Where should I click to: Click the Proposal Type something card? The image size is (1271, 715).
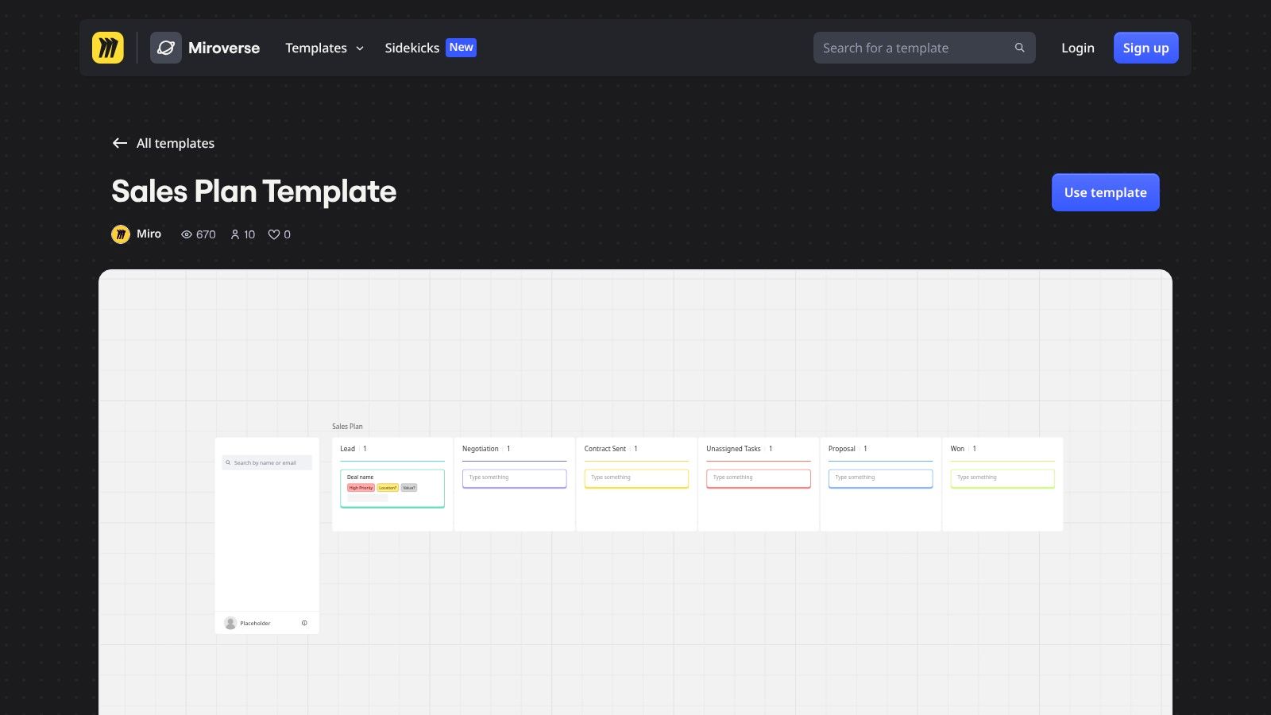(x=881, y=478)
